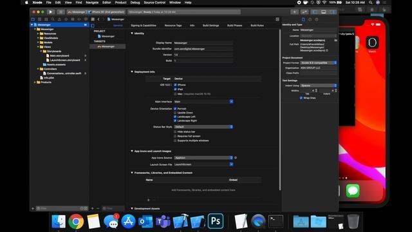412x232 pixels.
Task: Reveal Messenger.xcodeproj location with folder icon
Action: pyautogui.click(x=335, y=40)
